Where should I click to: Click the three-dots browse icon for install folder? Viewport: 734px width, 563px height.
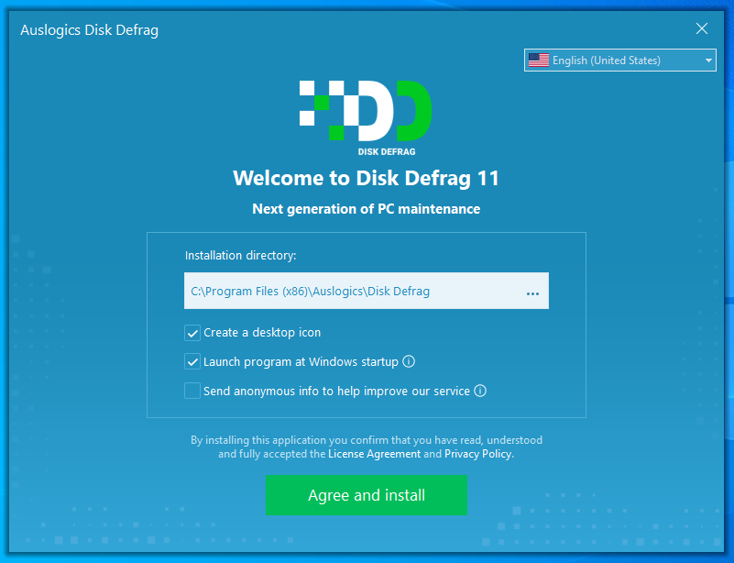pyautogui.click(x=532, y=293)
